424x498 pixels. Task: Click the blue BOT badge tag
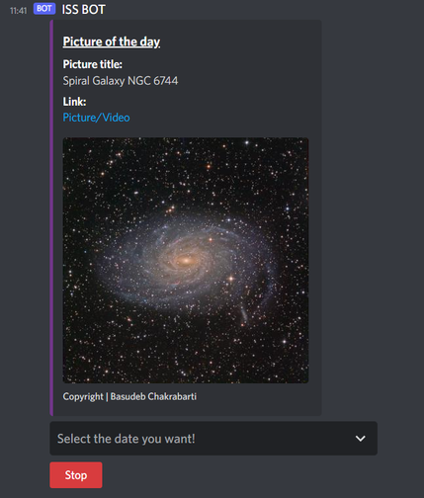click(x=44, y=9)
